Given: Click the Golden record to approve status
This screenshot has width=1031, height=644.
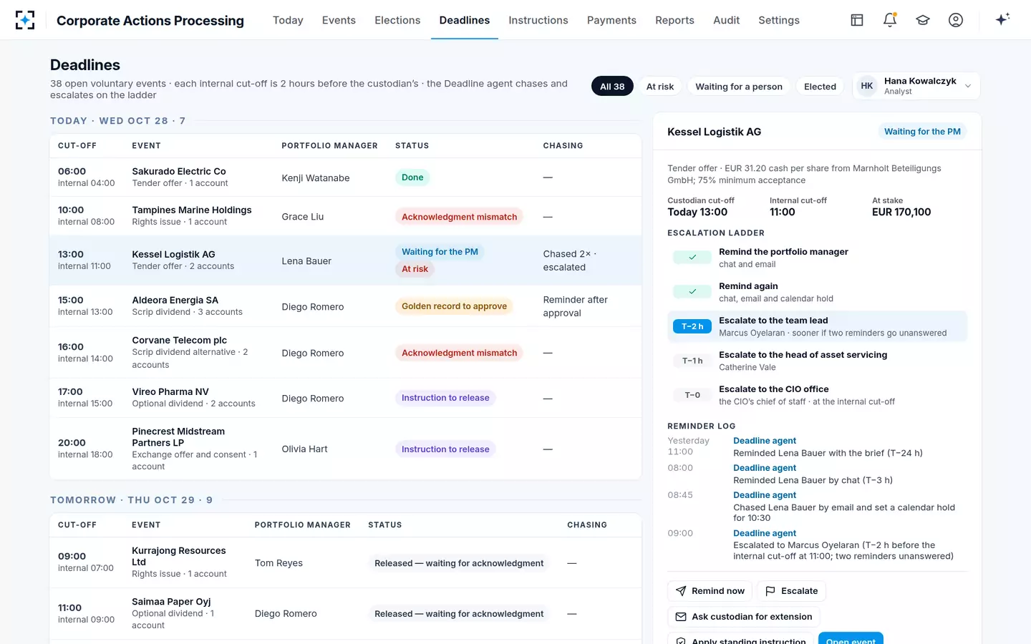Looking at the screenshot, I should click(454, 306).
